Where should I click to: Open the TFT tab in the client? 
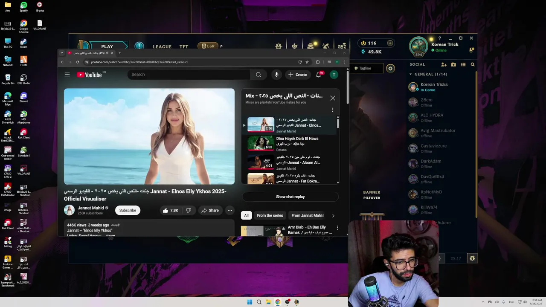click(x=184, y=47)
